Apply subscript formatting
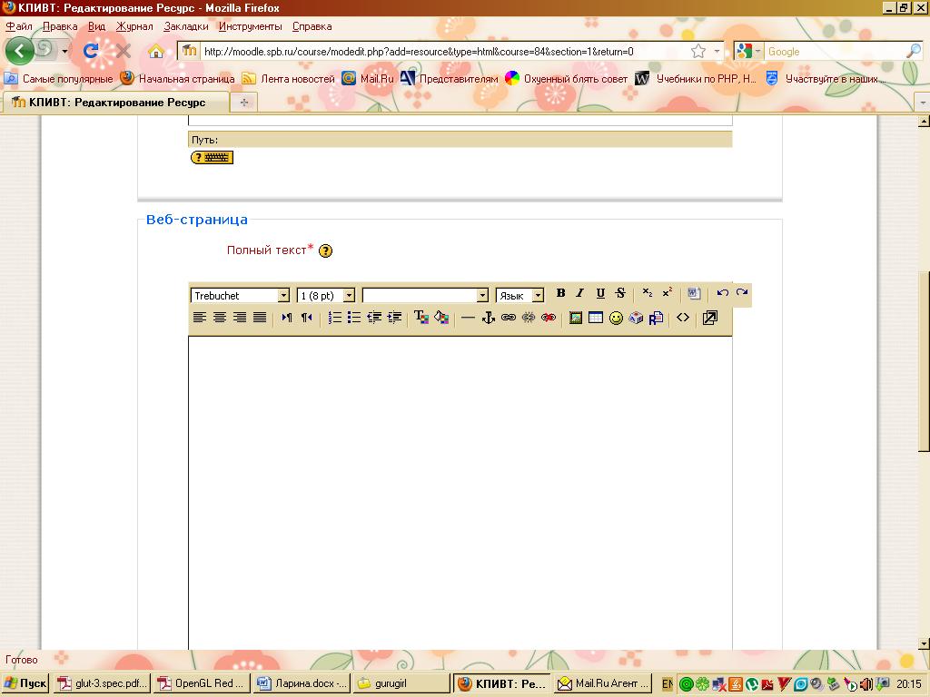This screenshot has width=930, height=697. coord(647,293)
